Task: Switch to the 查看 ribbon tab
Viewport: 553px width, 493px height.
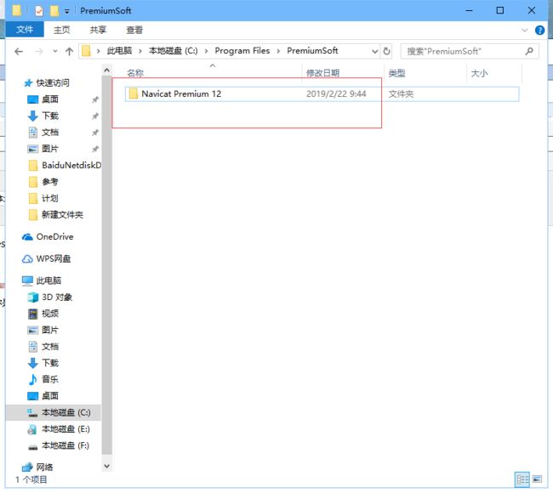Action: pyautogui.click(x=134, y=30)
